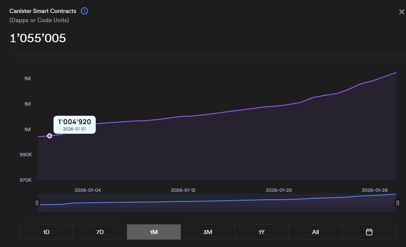Switch to the All time range tab

coord(315,232)
